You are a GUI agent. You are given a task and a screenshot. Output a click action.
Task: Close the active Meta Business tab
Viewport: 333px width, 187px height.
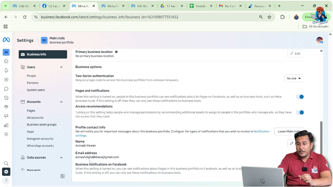(x=94, y=6)
